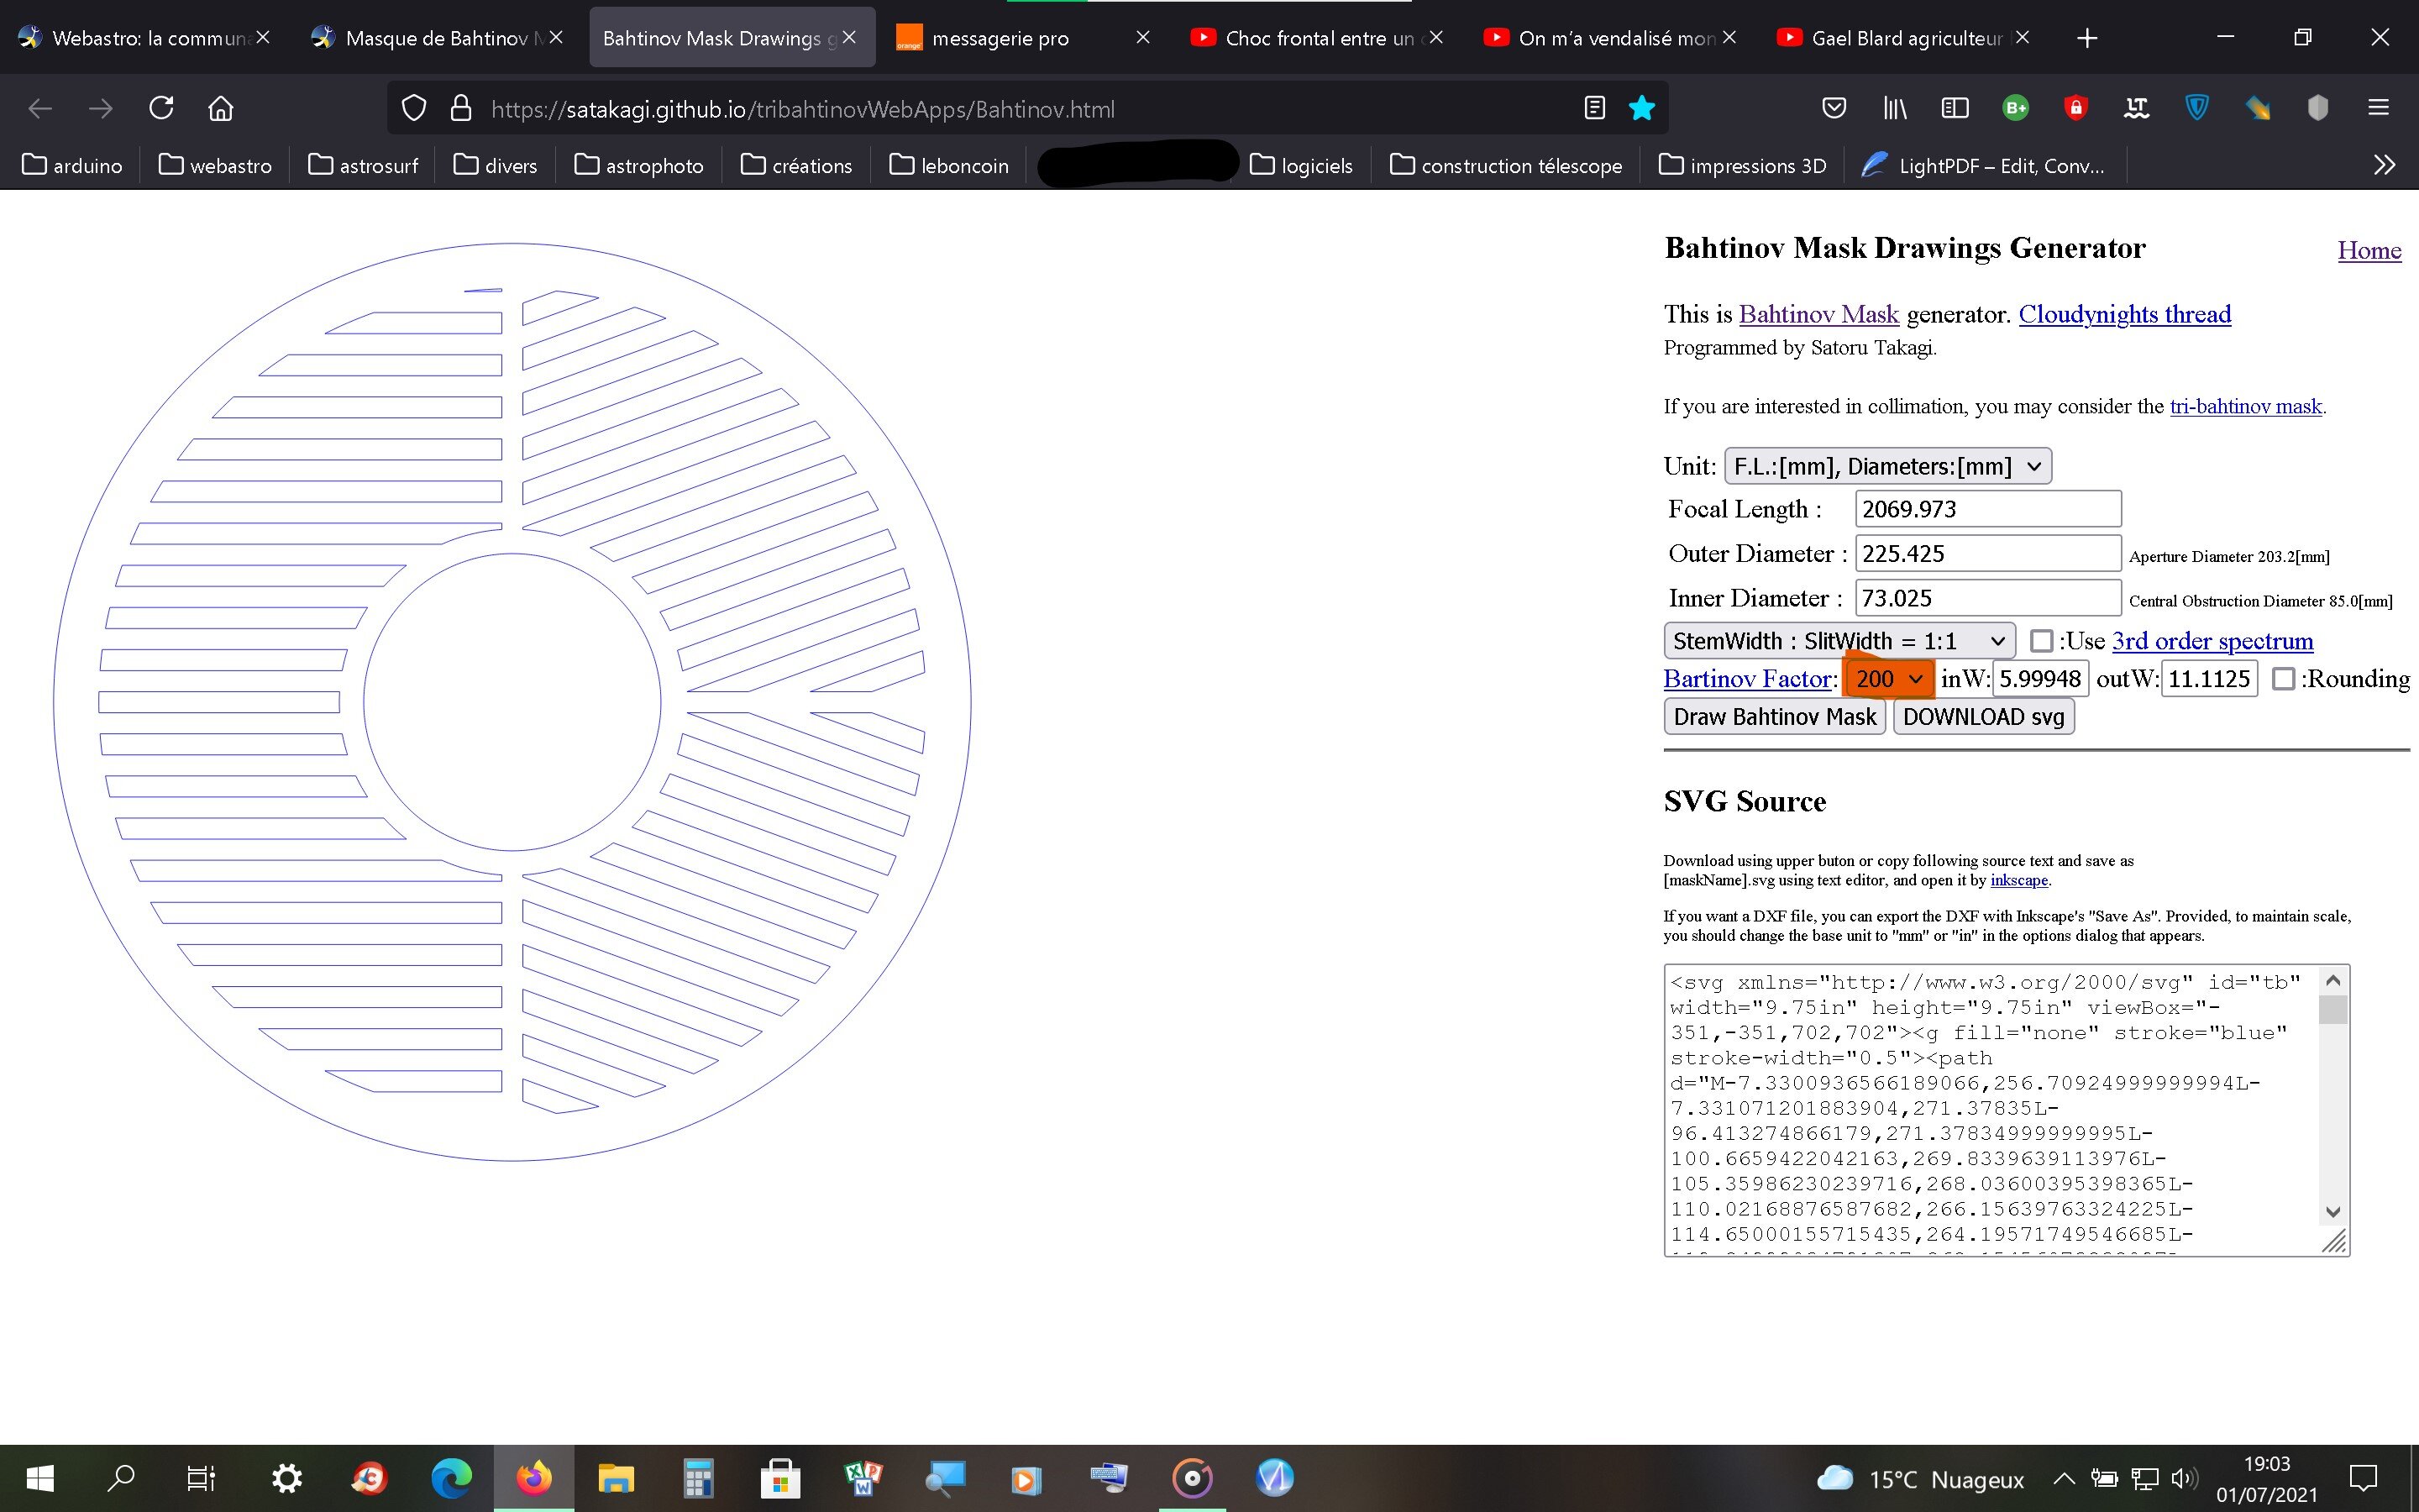Open the Unit dropdown
The height and width of the screenshot is (1512, 2419).
point(1887,466)
